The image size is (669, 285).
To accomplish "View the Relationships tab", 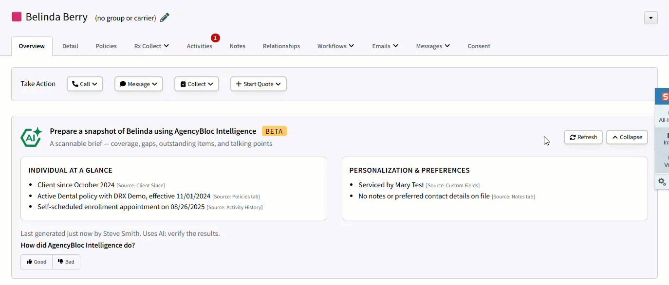I will (281, 46).
